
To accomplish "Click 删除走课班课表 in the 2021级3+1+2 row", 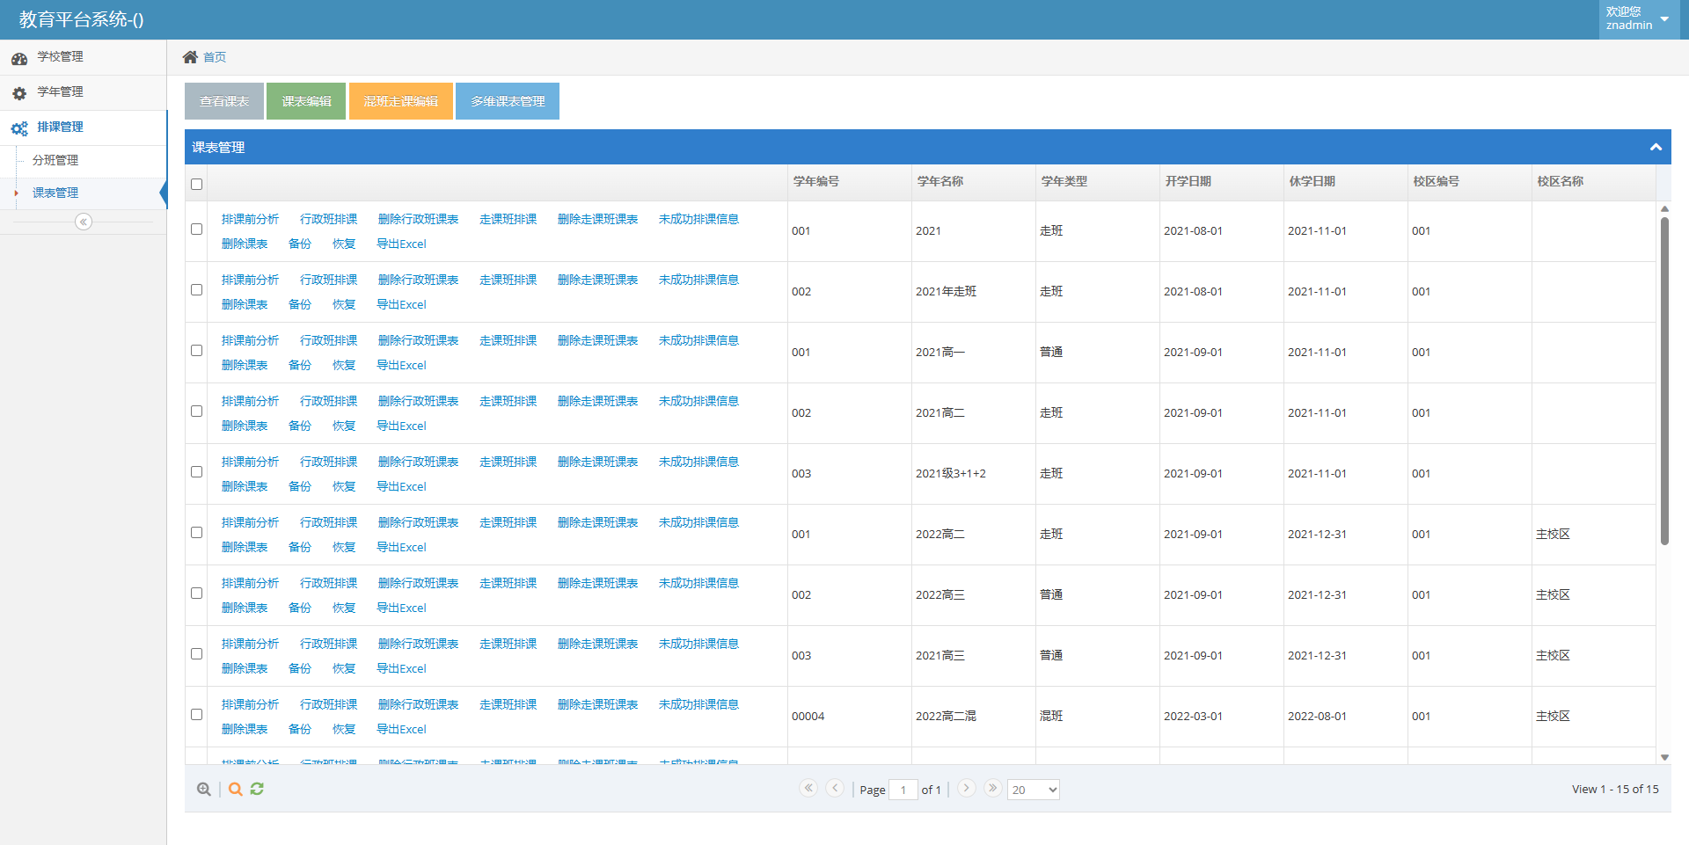I will pos(598,462).
